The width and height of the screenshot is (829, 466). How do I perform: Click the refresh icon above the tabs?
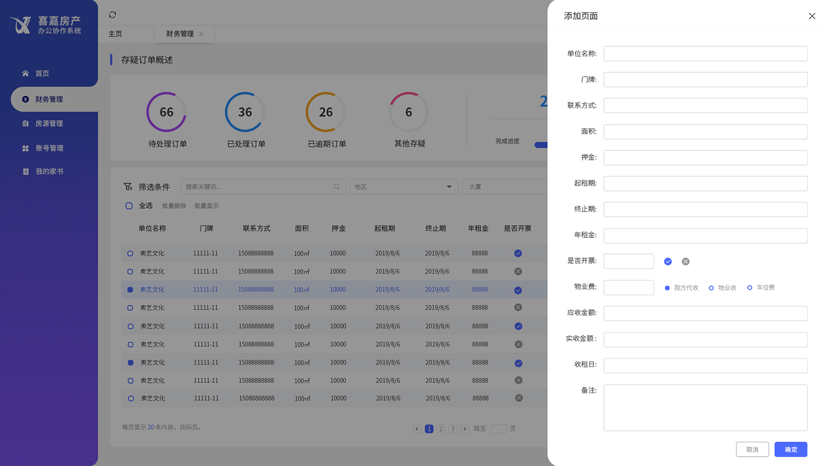pos(112,15)
